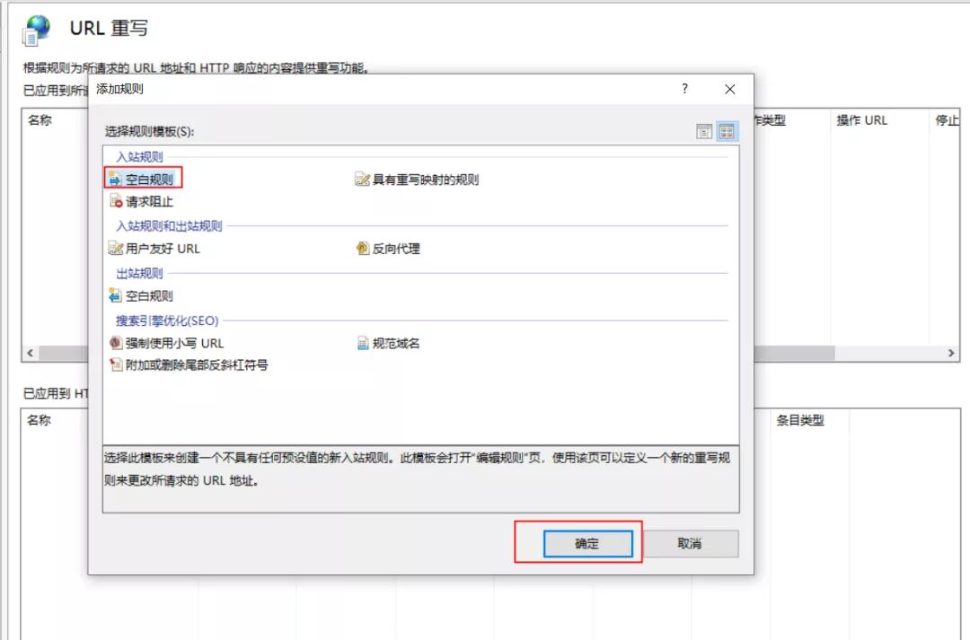Select 规范域名 template
The height and width of the screenshot is (640, 970).
click(x=389, y=343)
